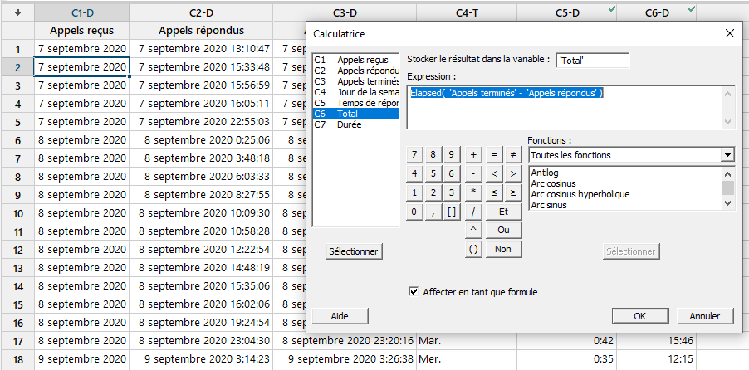Click keypad digit 7
Viewport: 749px width, 370px height.
pyautogui.click(x=414, y=154)
